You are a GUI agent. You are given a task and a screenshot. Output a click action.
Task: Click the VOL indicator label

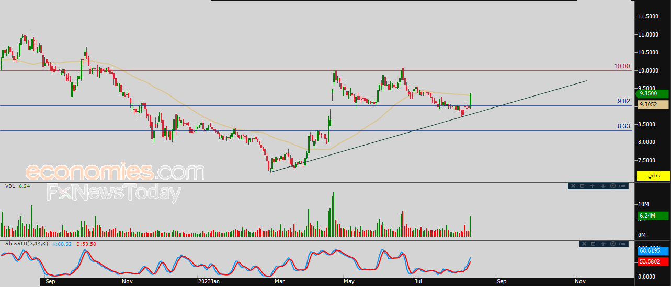click(x=10, y=186)
